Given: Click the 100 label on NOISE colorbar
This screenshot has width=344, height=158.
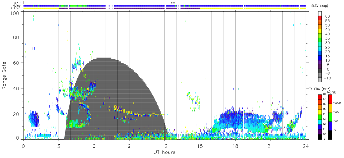Looking at the screenshot, I should click(335, 121).
